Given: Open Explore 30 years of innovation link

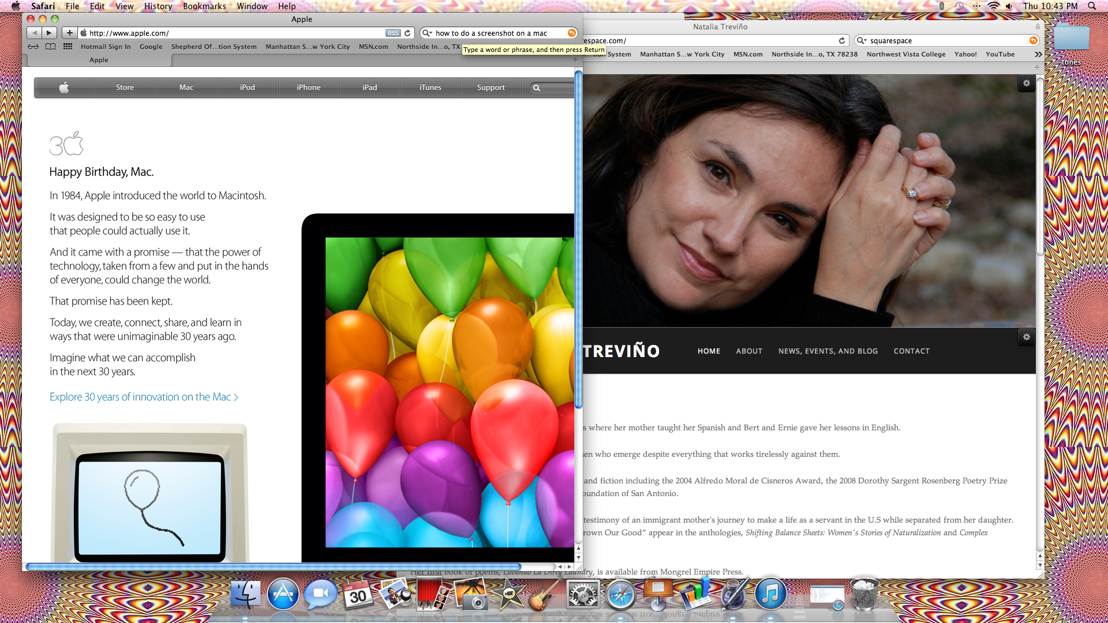Looking at the screenshot, I should pos(144,397).
